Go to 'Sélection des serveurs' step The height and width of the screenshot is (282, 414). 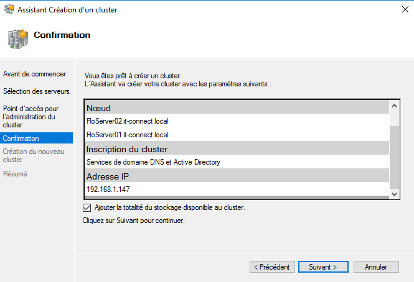coord(36,91)
